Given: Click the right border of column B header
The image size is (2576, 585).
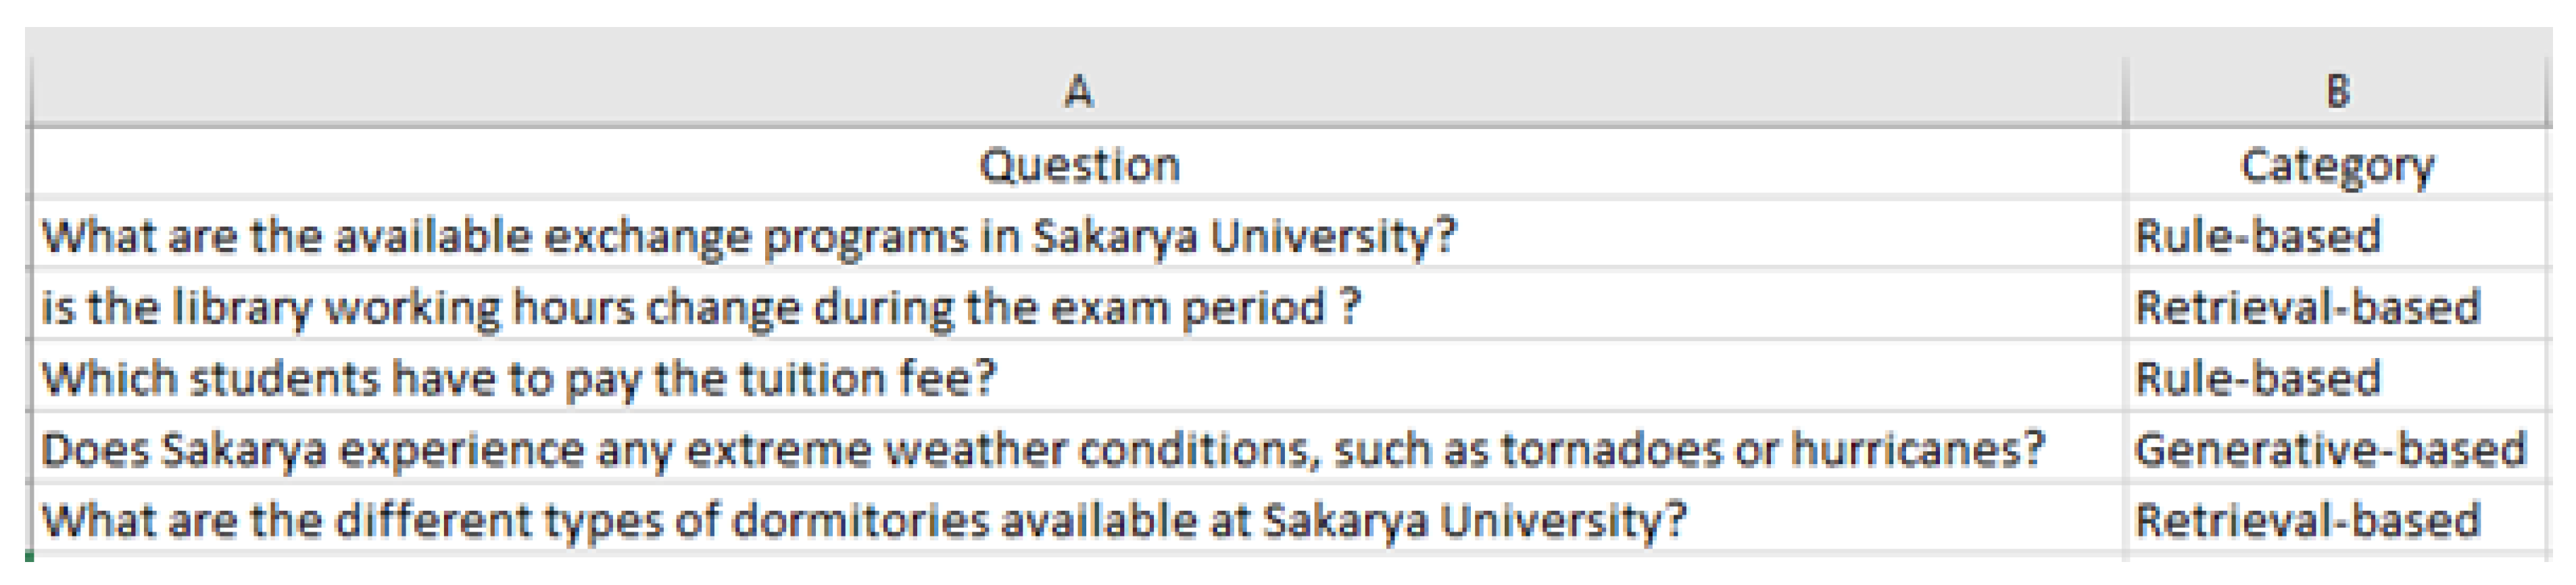Looking at the screenshot, I should point(2547,92).
